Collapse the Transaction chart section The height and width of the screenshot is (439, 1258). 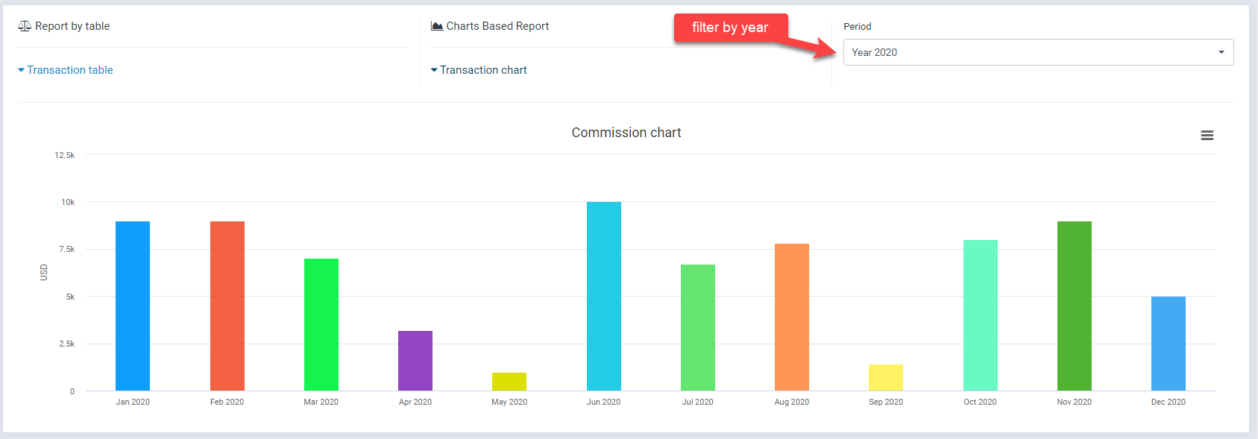[x=479, y=70]
